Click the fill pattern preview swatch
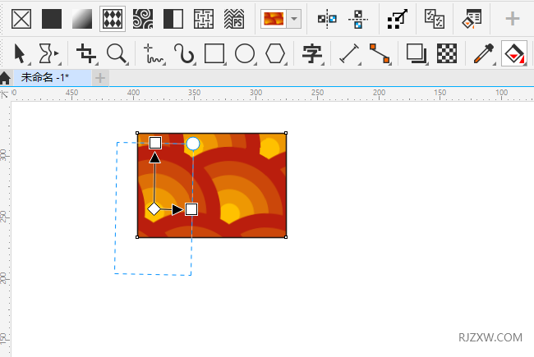Screen dimensions: 534x357 click(x=274, y=19)
